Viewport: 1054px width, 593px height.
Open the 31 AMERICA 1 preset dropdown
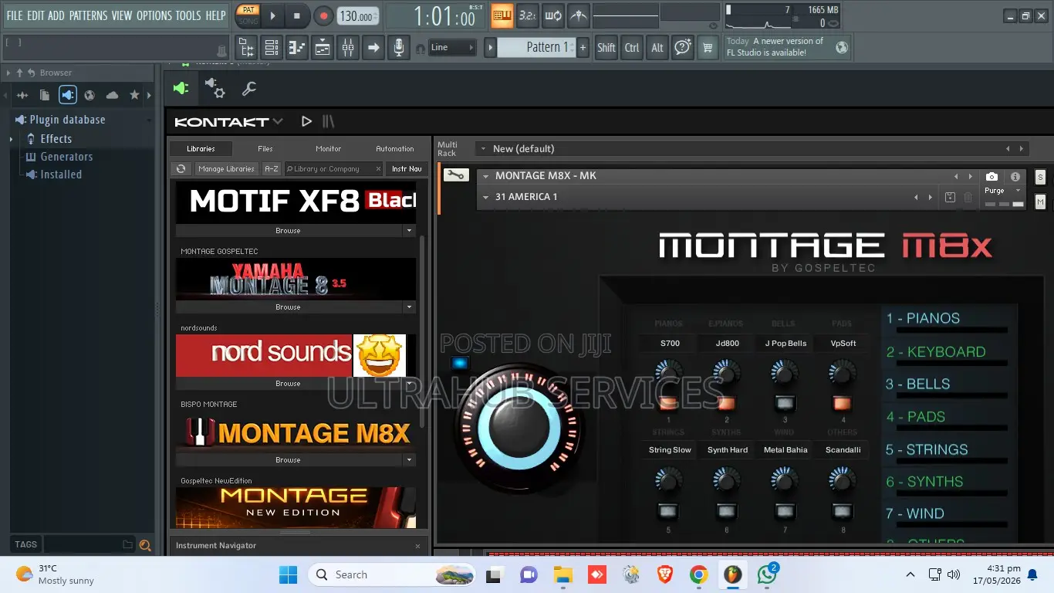click(485, 197)
